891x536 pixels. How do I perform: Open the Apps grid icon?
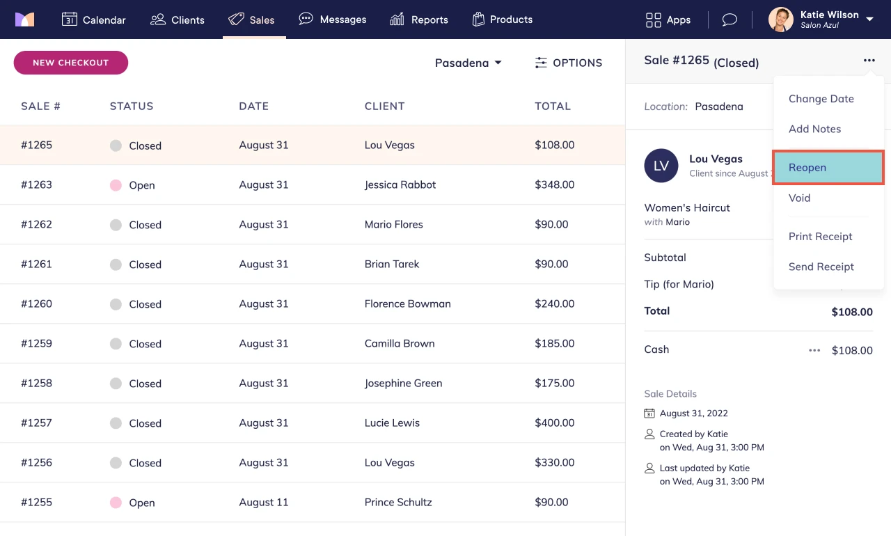(x=652, y=20)
